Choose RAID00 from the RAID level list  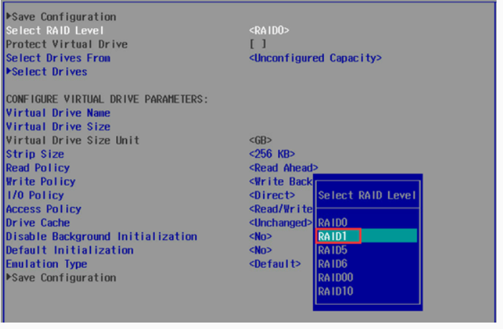(x=335, y=277)
